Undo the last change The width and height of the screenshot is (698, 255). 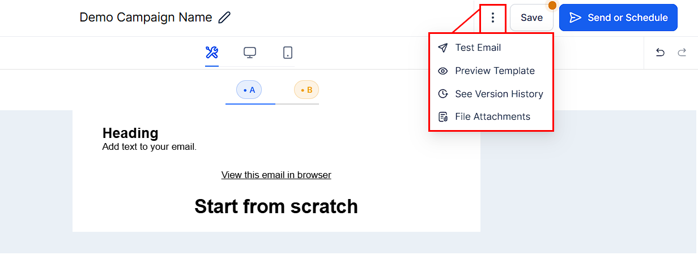point(660,53)
